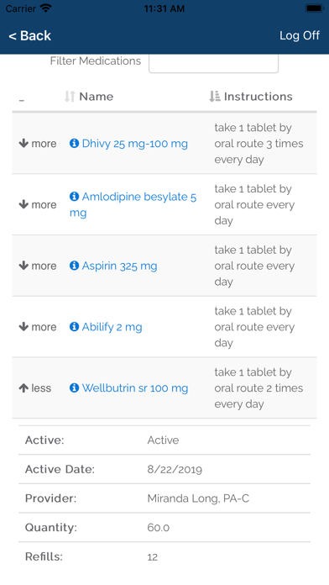Click the info icon beside Abilify 2 mg
Screen dimensions: 329x585
(x=74, y=326)
